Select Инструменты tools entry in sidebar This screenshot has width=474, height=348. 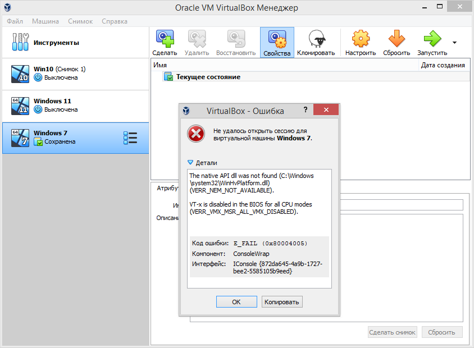(76, 43)
